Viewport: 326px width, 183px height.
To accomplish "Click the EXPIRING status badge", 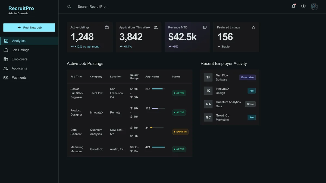I will 180,132.
